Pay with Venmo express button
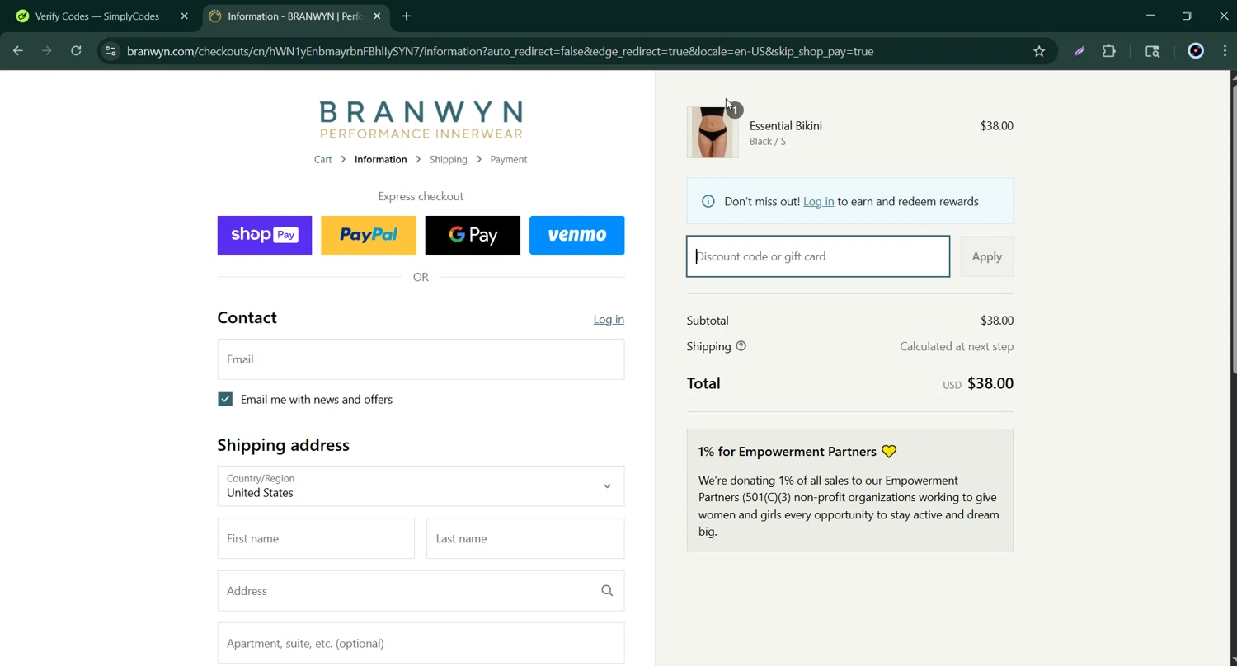The width and height of the screenshot is (1237, 666). 576,235
